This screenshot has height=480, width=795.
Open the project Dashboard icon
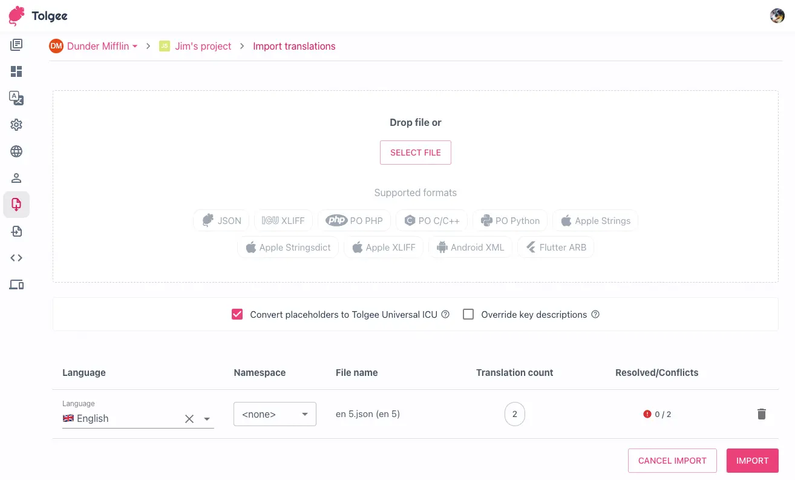point(16,71)
